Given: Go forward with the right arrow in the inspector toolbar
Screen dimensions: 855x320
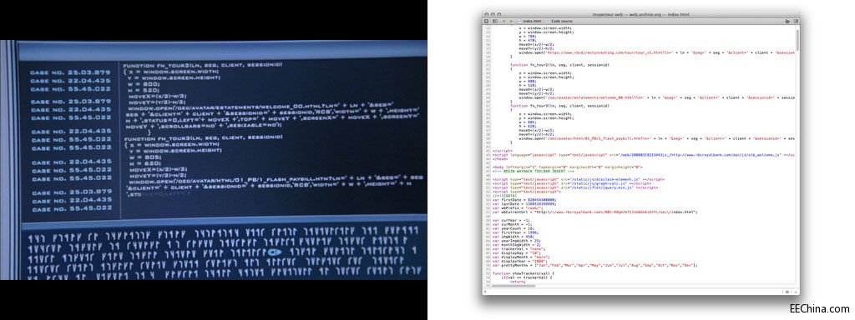Looking at the screenshot, I should (512, 21).
